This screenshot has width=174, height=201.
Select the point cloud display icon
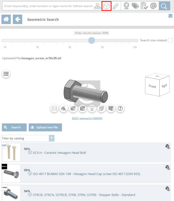coord(63,108)
